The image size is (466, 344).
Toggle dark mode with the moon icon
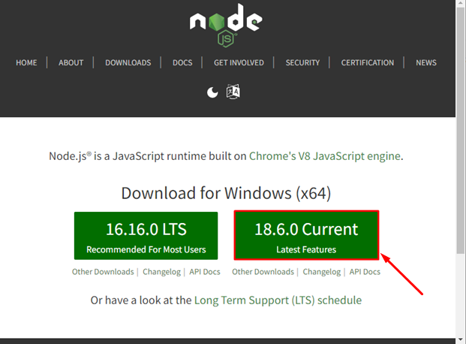click(x=212, y=92)
